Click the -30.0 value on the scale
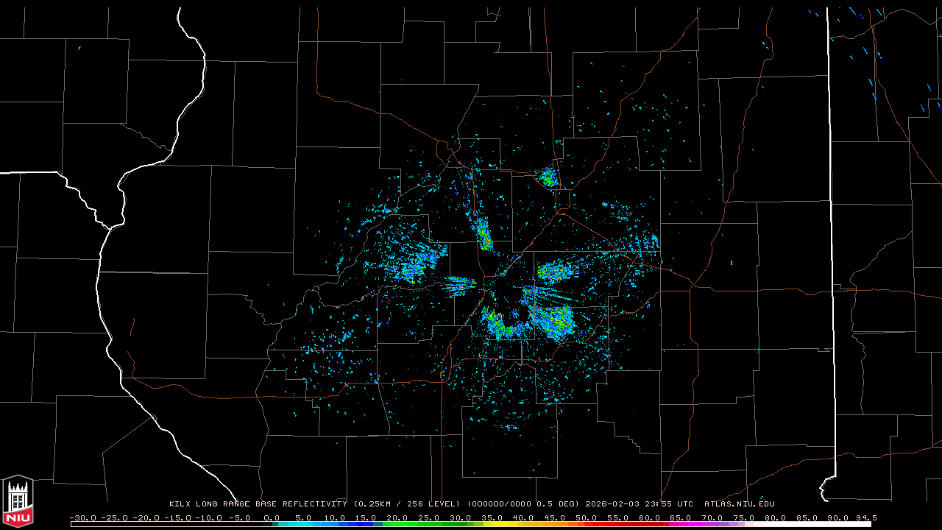 coord(82,517)
